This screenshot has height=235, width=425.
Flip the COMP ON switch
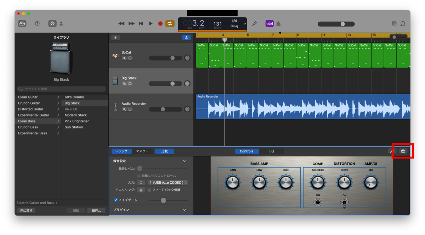[318, 202]
